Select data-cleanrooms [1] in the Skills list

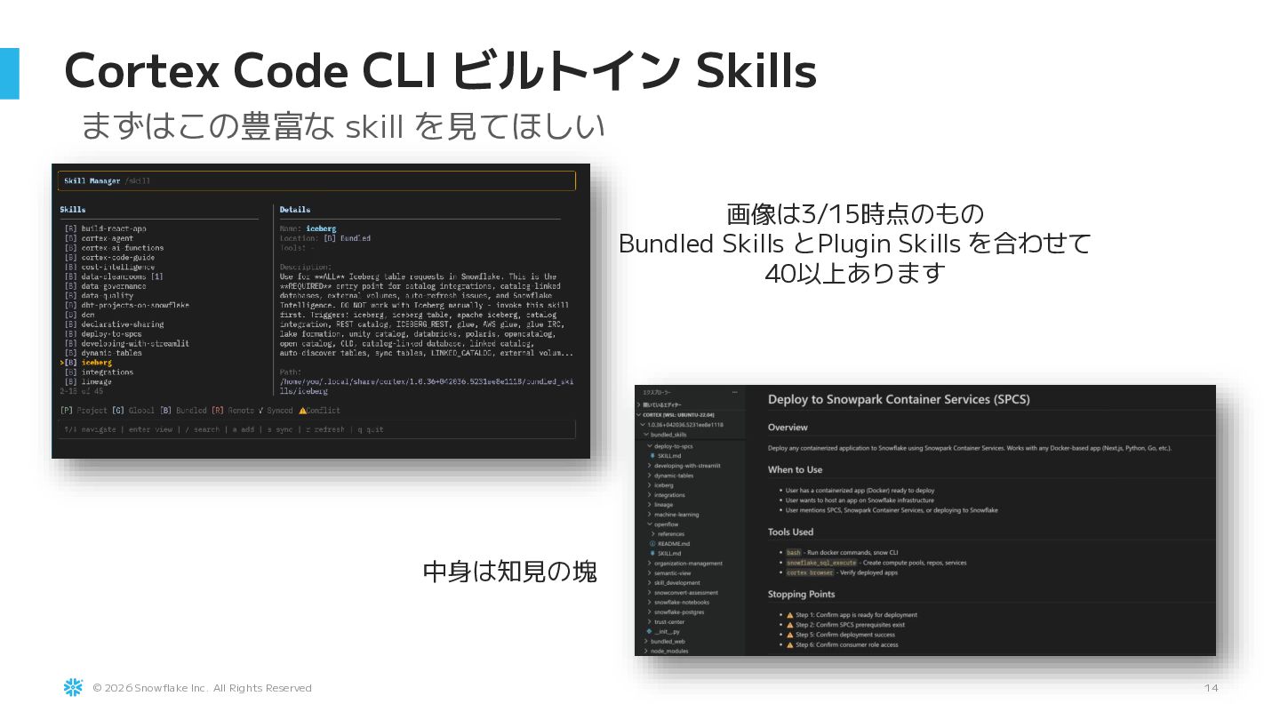click(x=114, y=276)
